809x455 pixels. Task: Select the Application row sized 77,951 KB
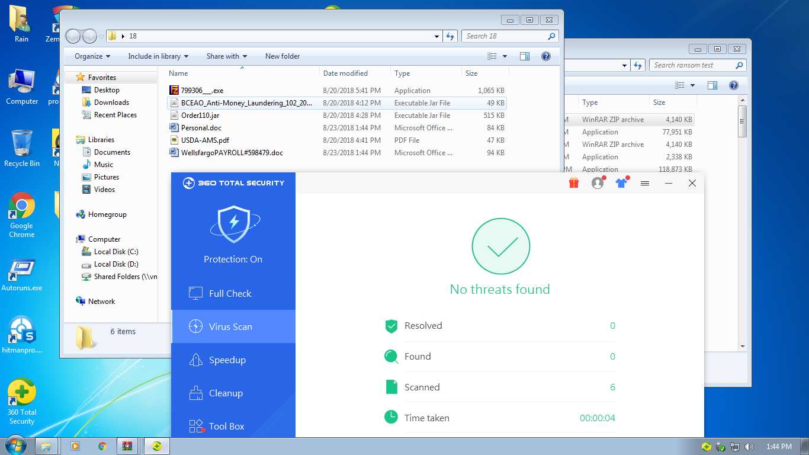point(629,132)
